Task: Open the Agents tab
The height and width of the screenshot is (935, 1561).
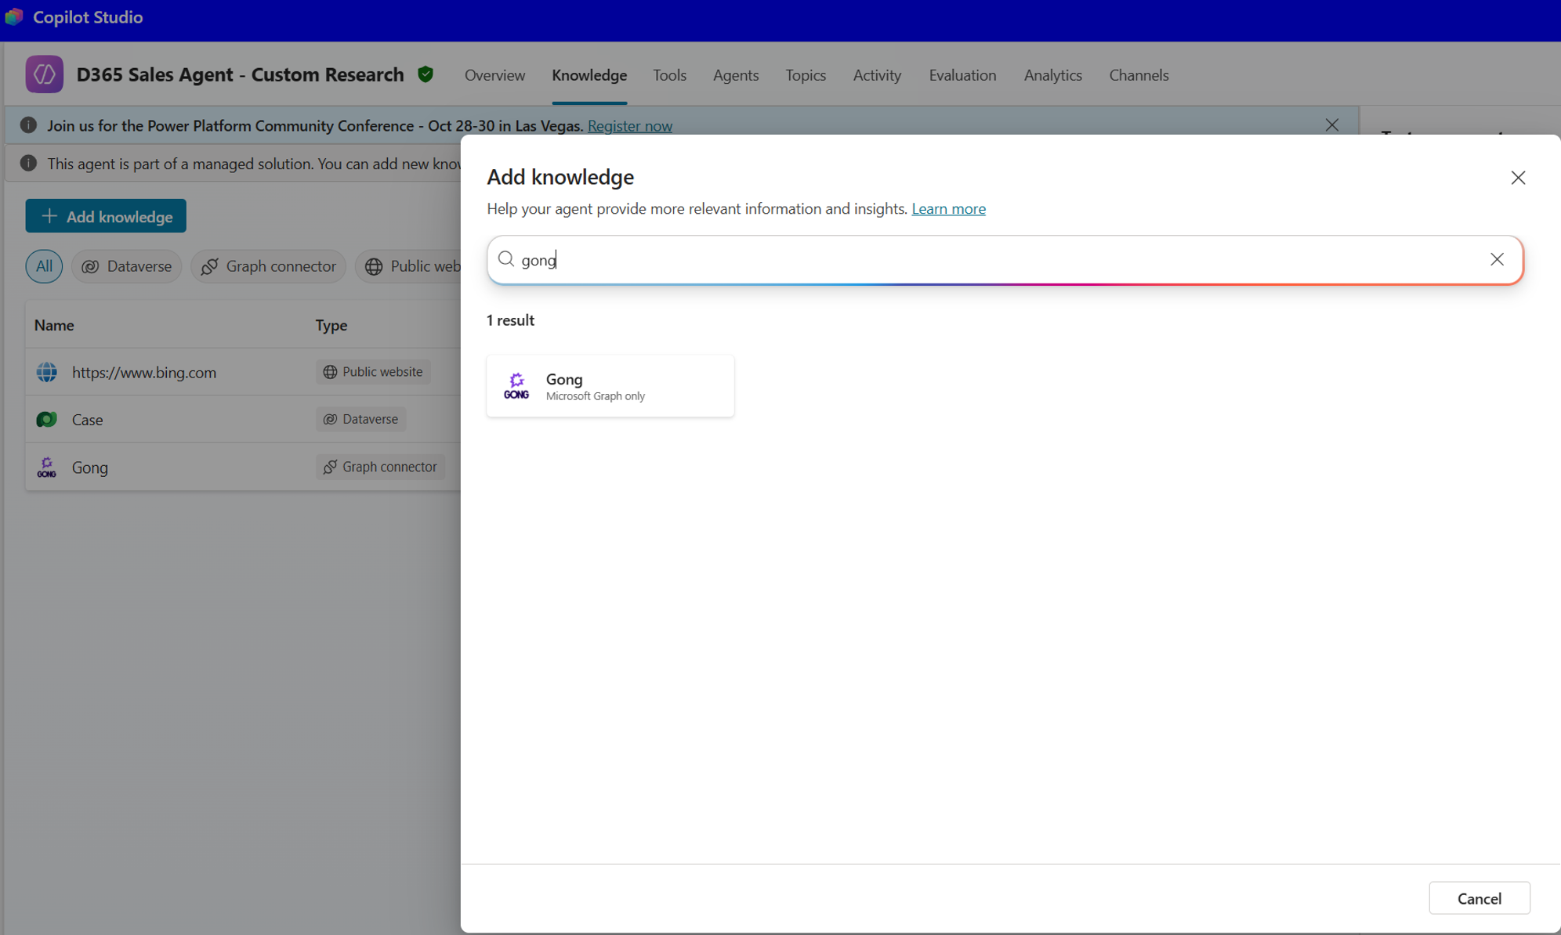Action: pos(736,75)
